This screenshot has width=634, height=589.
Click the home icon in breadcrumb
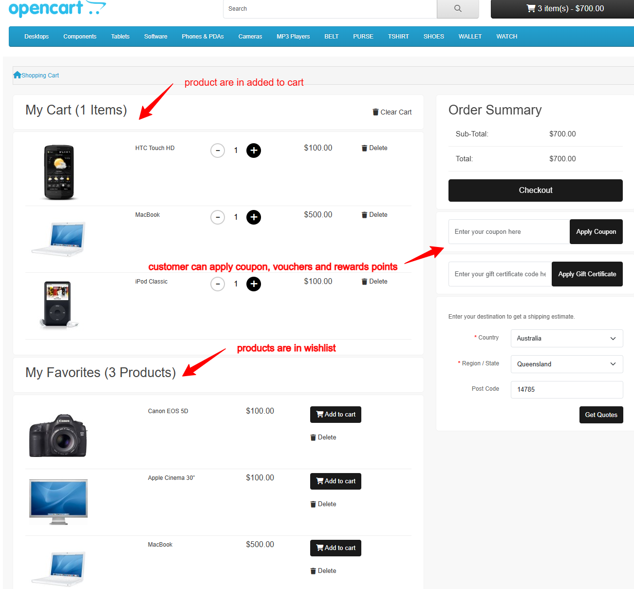point(17,75)
